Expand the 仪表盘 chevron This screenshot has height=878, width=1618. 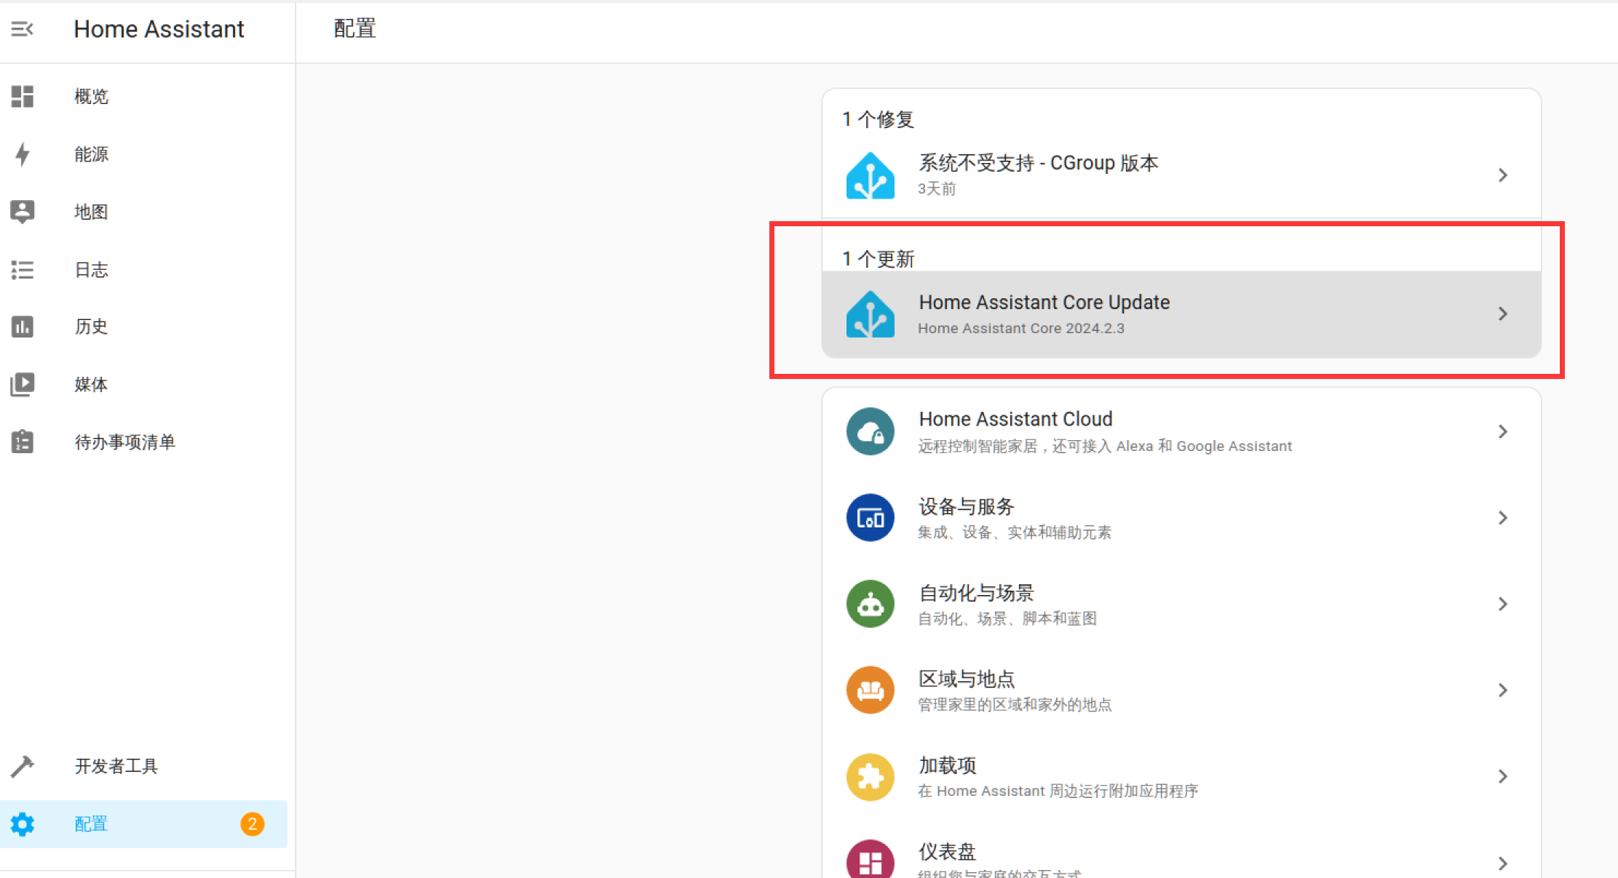coord(1503,863)
